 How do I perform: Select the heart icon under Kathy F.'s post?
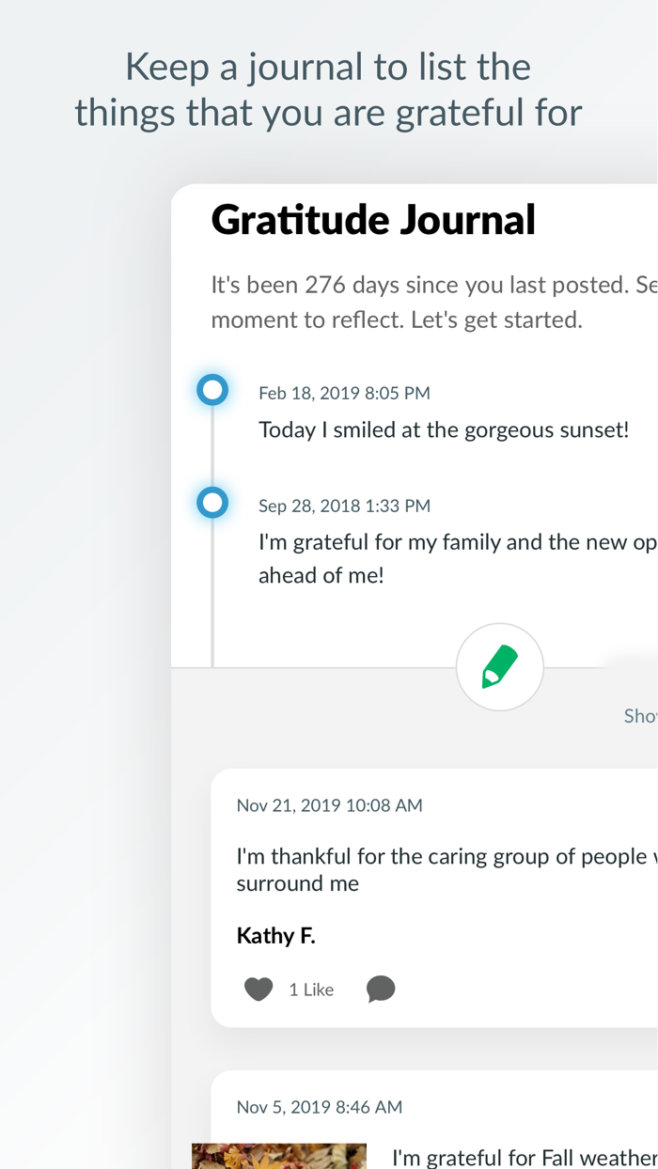click(258, 988)
